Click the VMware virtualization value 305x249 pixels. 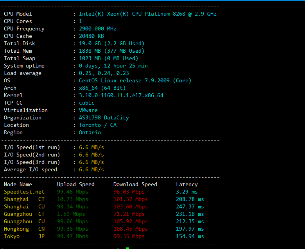pos(88,110)
